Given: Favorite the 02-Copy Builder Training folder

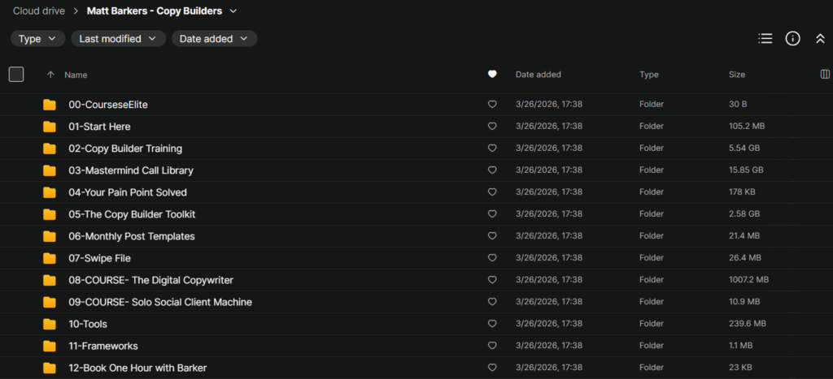Looking at the screenshot, I should (492, 149).
